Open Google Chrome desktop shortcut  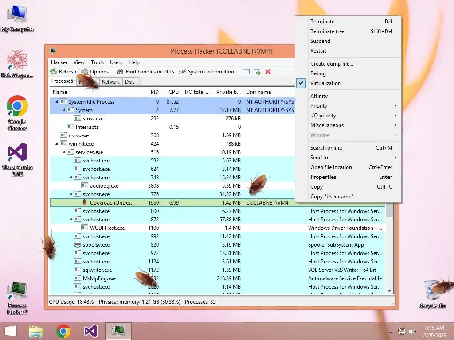click(17, 113)
